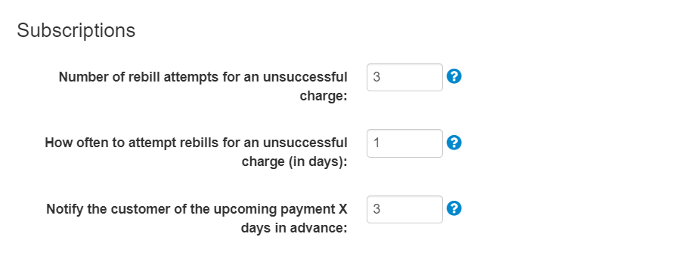Viewport: 694px width, 277px height.
Task: Click label line 'Number of rebill attempts for an unsuccessful'
Action: point(203,77)
